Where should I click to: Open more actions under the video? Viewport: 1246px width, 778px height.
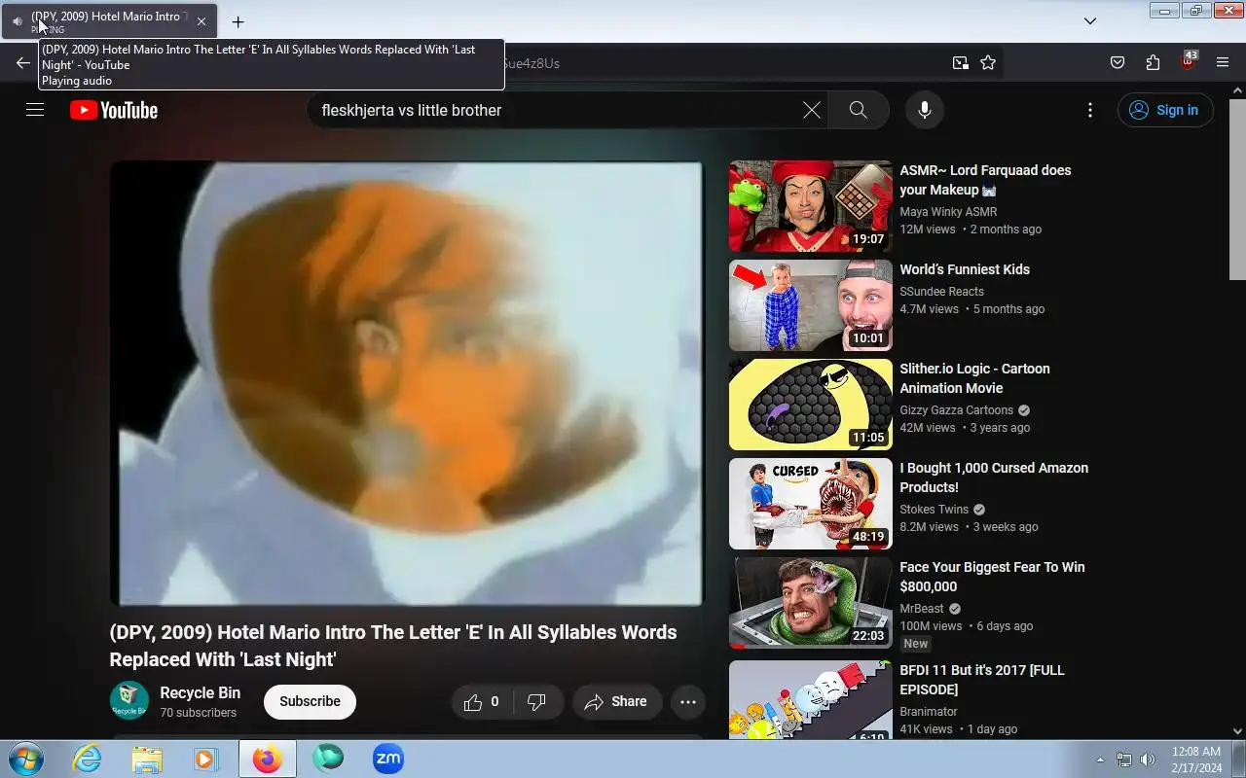(688, 702)
